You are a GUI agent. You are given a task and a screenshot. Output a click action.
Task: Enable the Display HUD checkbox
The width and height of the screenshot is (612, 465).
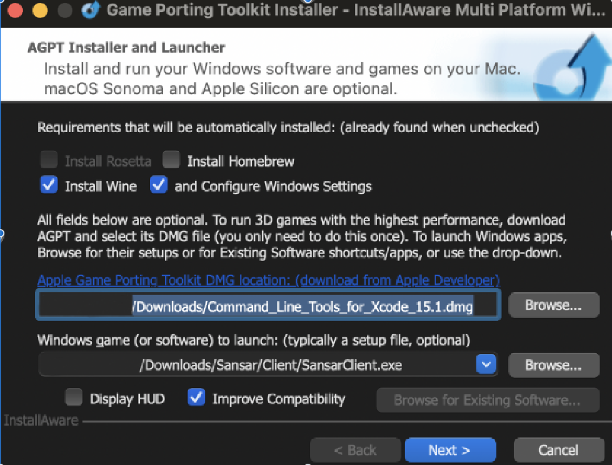coord(74,398)
